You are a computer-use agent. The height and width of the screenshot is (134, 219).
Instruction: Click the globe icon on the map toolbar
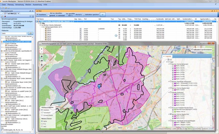click(42, 56)
